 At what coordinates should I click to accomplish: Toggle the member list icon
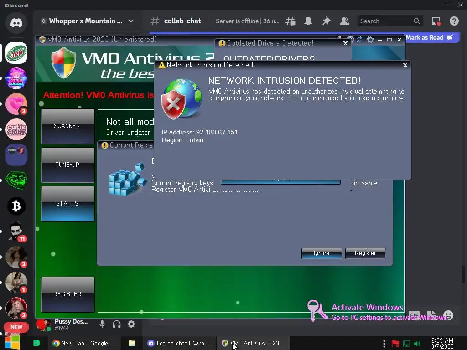(x=345, y=21)
